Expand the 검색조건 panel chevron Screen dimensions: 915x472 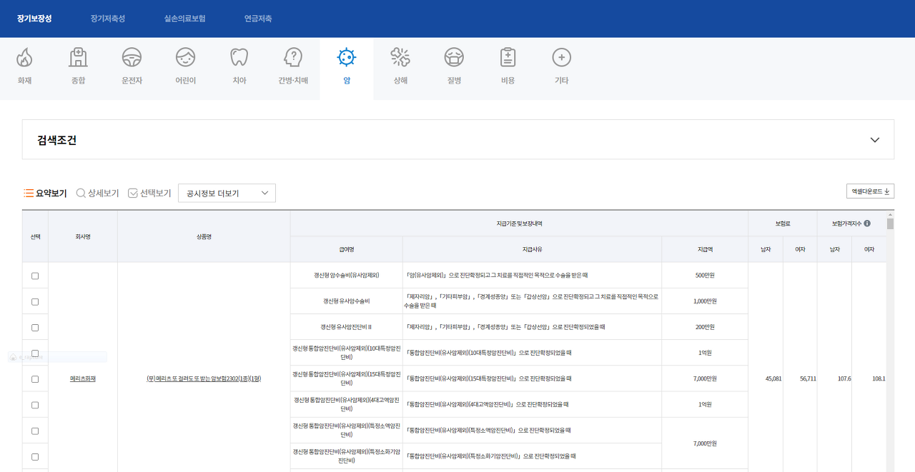point(875,140)
